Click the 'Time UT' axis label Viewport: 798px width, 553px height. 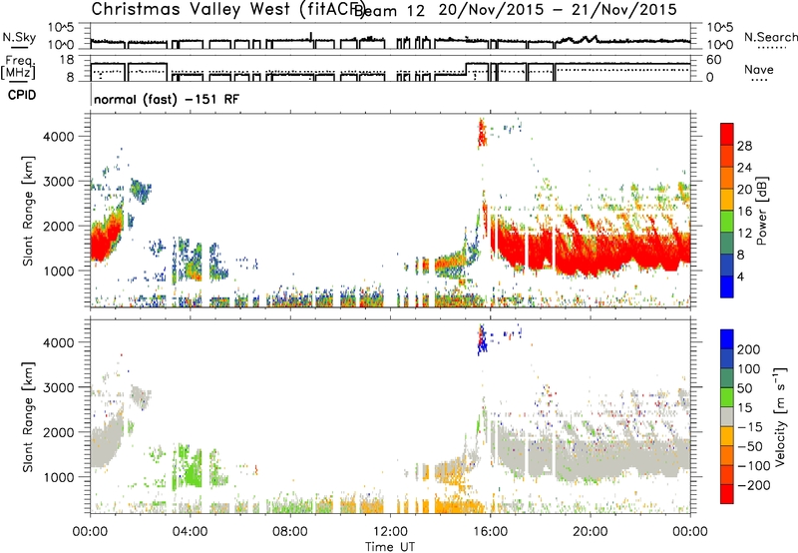tap(390, 547)
